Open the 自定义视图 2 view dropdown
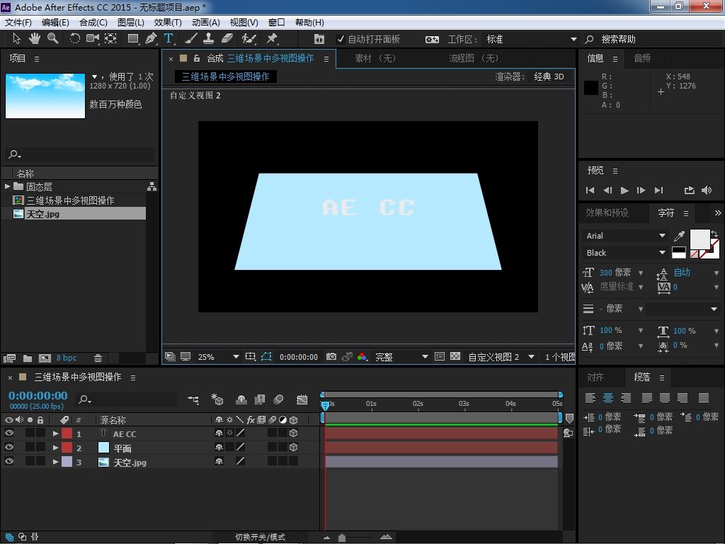The height and width of the screenshot is (544, 725). [x=501, y=357]
